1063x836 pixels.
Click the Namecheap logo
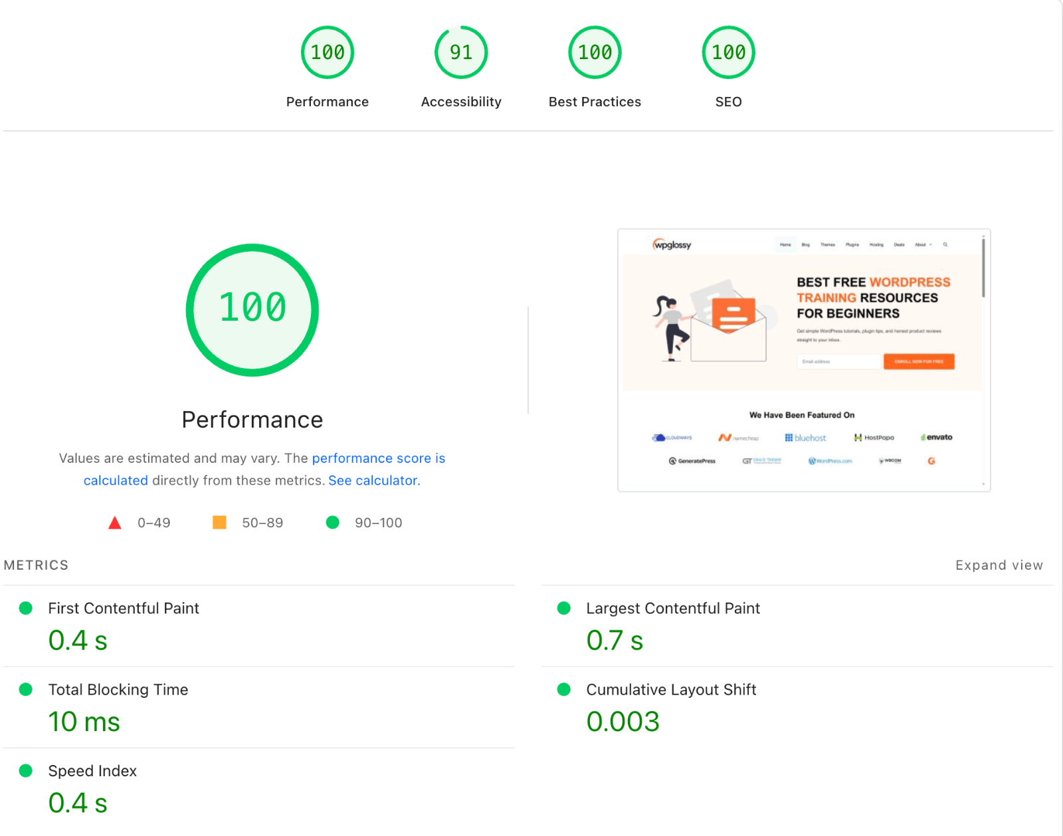pos(739,438)
